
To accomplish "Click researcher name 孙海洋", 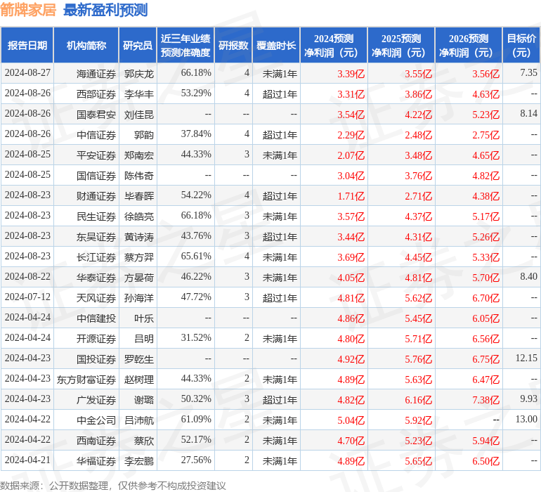I will (x=139, y=298).
